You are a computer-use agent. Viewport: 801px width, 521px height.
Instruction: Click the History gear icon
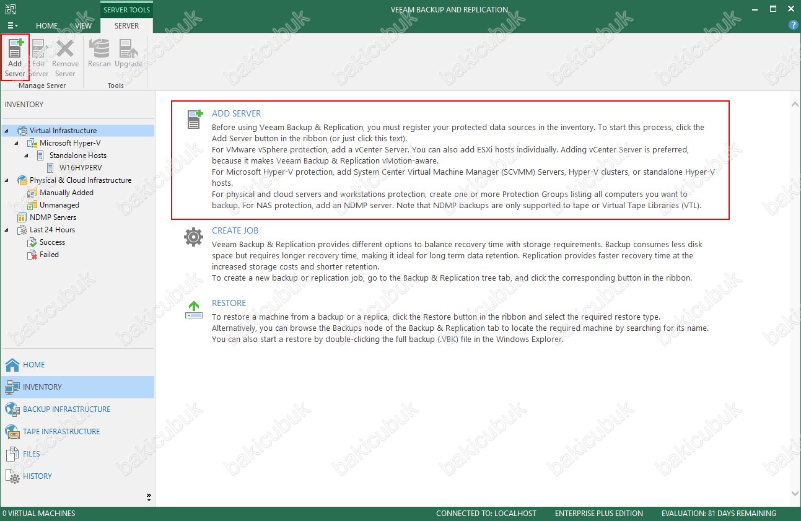(x=12, y=476)
